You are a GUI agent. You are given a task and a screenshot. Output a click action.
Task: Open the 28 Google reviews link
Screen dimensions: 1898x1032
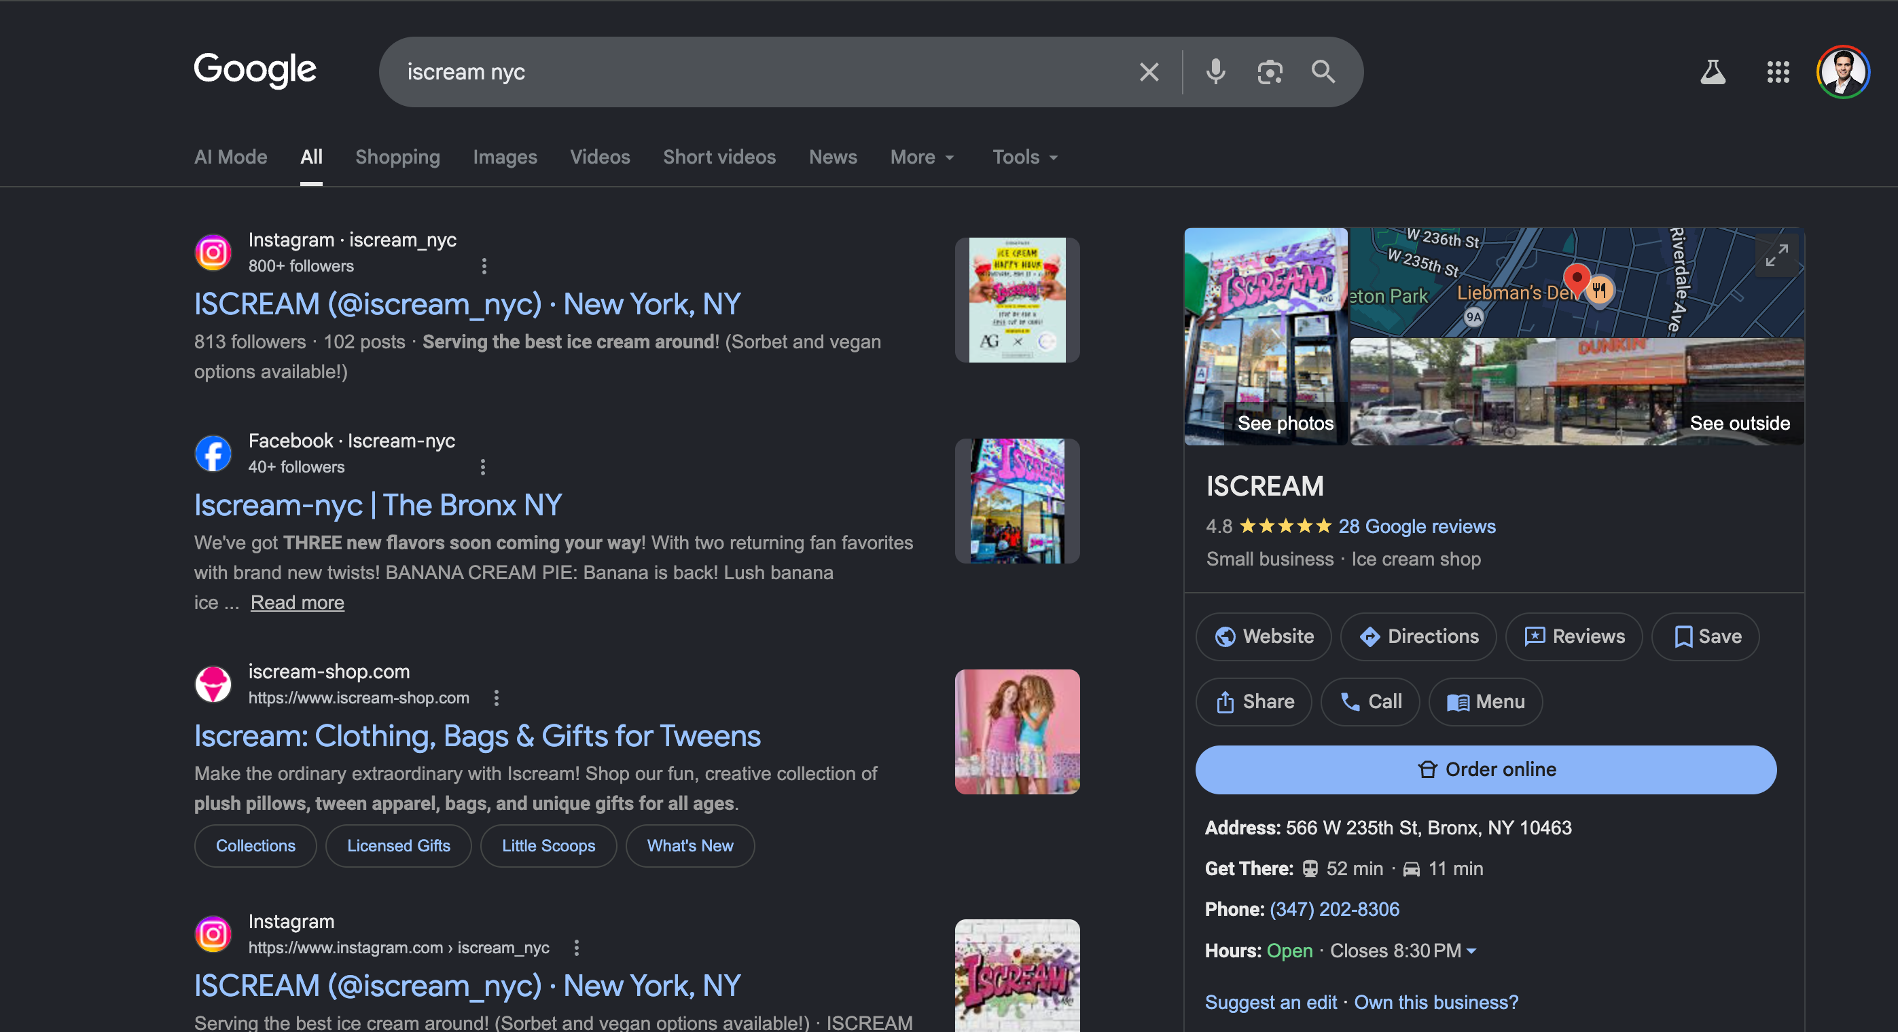click(x=1416, y=526)
